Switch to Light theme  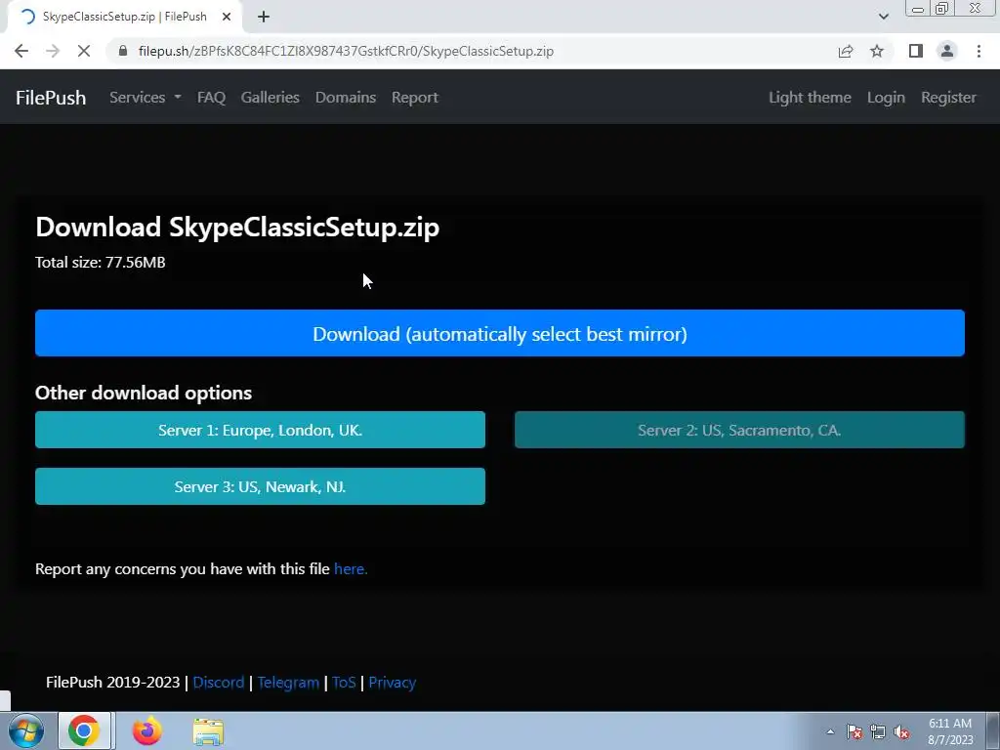tap(810, 98)
